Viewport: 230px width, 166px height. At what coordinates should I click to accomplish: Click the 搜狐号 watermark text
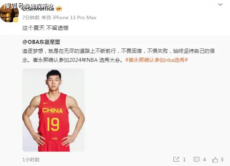[13, 6]
